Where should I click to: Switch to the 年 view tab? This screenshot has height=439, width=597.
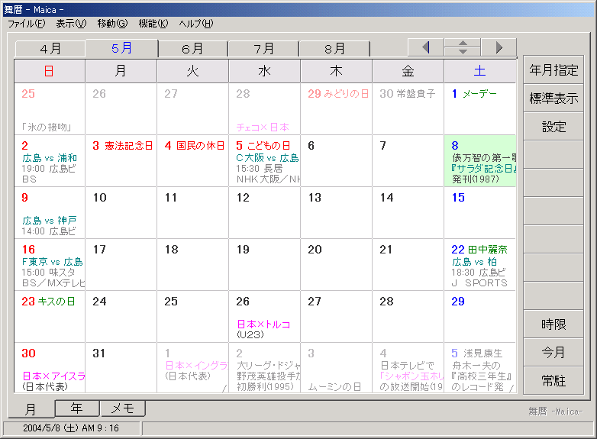(77, 408)
